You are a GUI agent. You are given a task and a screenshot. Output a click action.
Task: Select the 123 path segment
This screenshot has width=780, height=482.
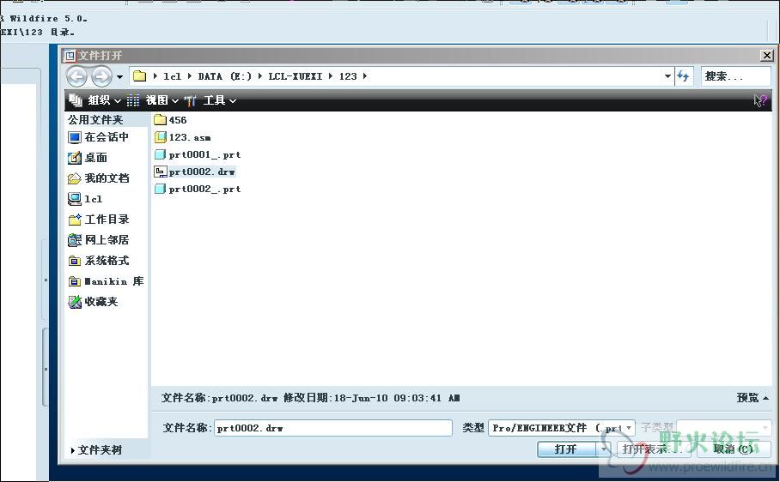tap(348, 76)
